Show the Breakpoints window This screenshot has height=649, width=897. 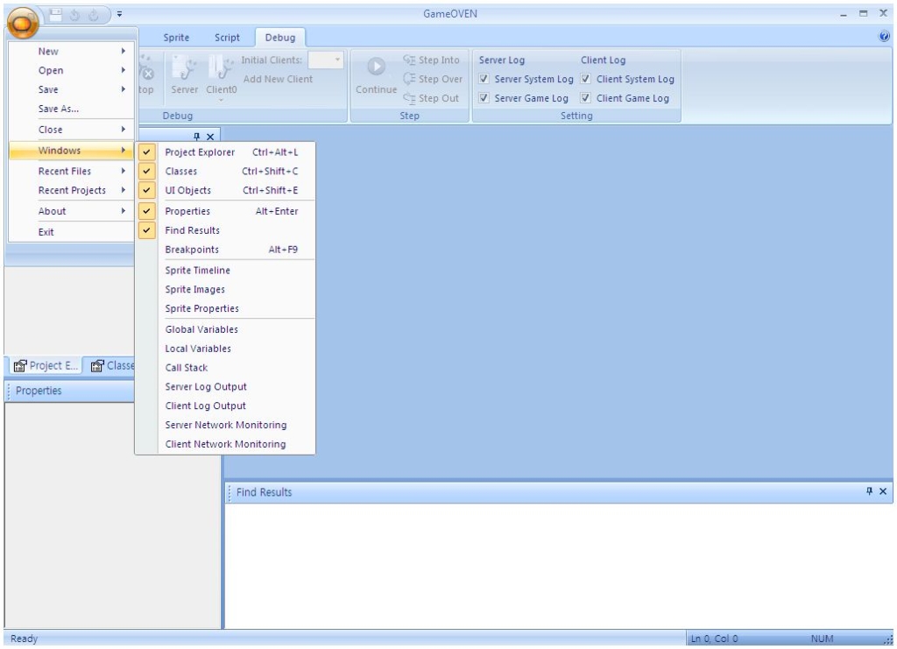[x=225, y=250]
